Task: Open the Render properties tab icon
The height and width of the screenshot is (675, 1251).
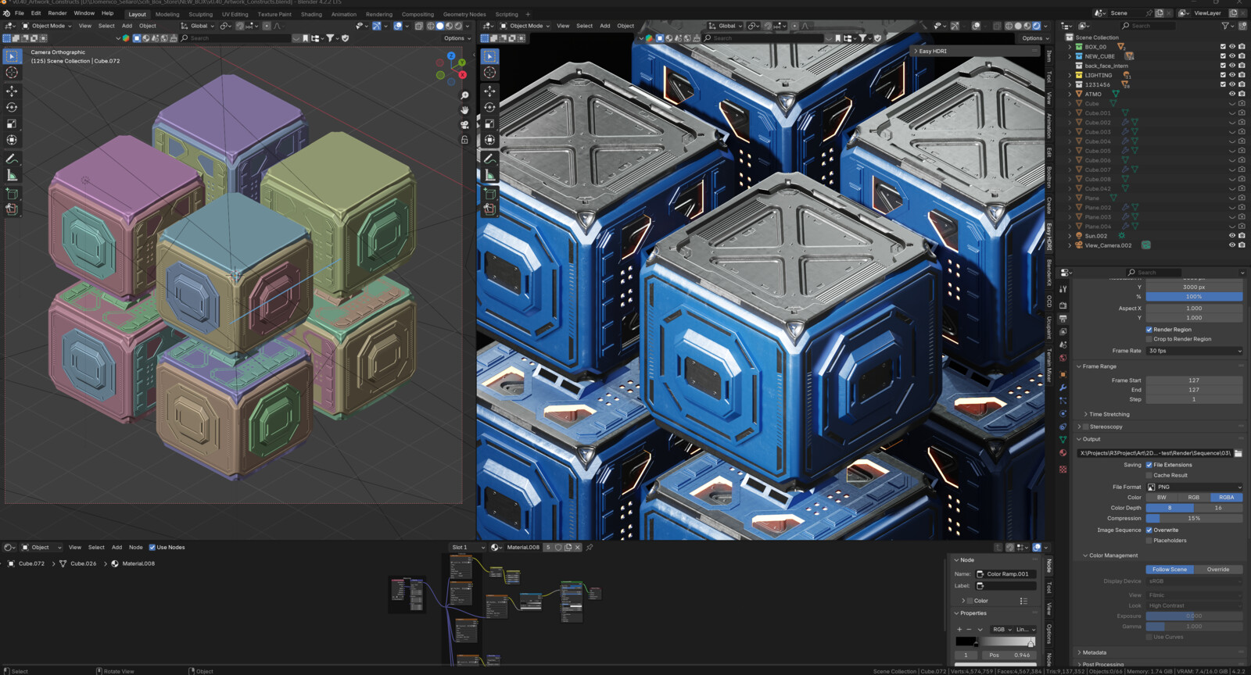Action: click(1063, 305)
